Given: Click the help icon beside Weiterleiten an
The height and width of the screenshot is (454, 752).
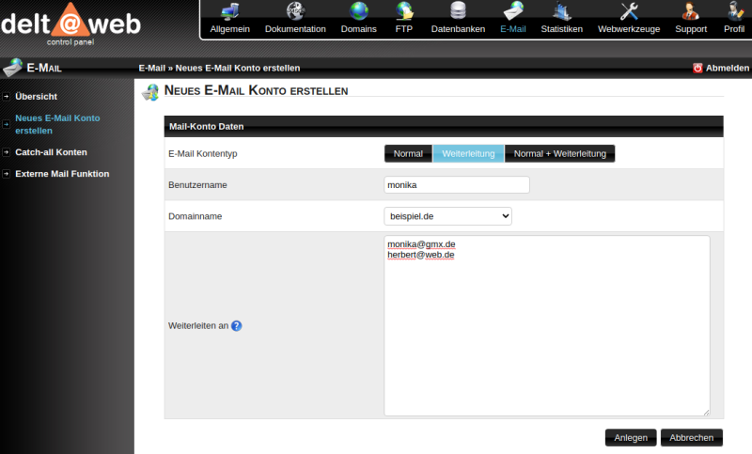Looking at the screenshot, I should pos(237,326).
